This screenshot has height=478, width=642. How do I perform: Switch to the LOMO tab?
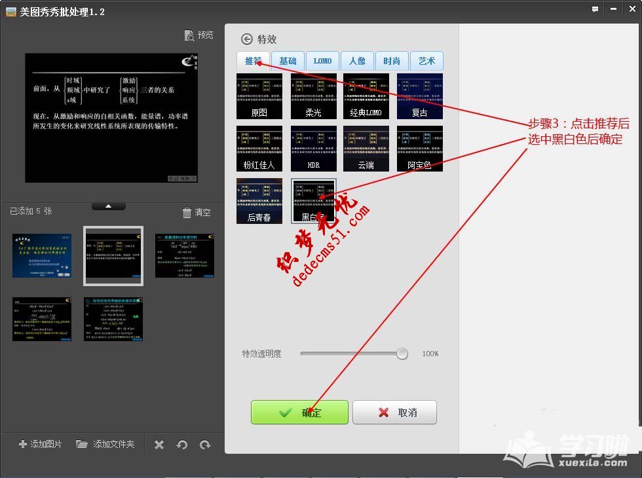tap(322, 60)
